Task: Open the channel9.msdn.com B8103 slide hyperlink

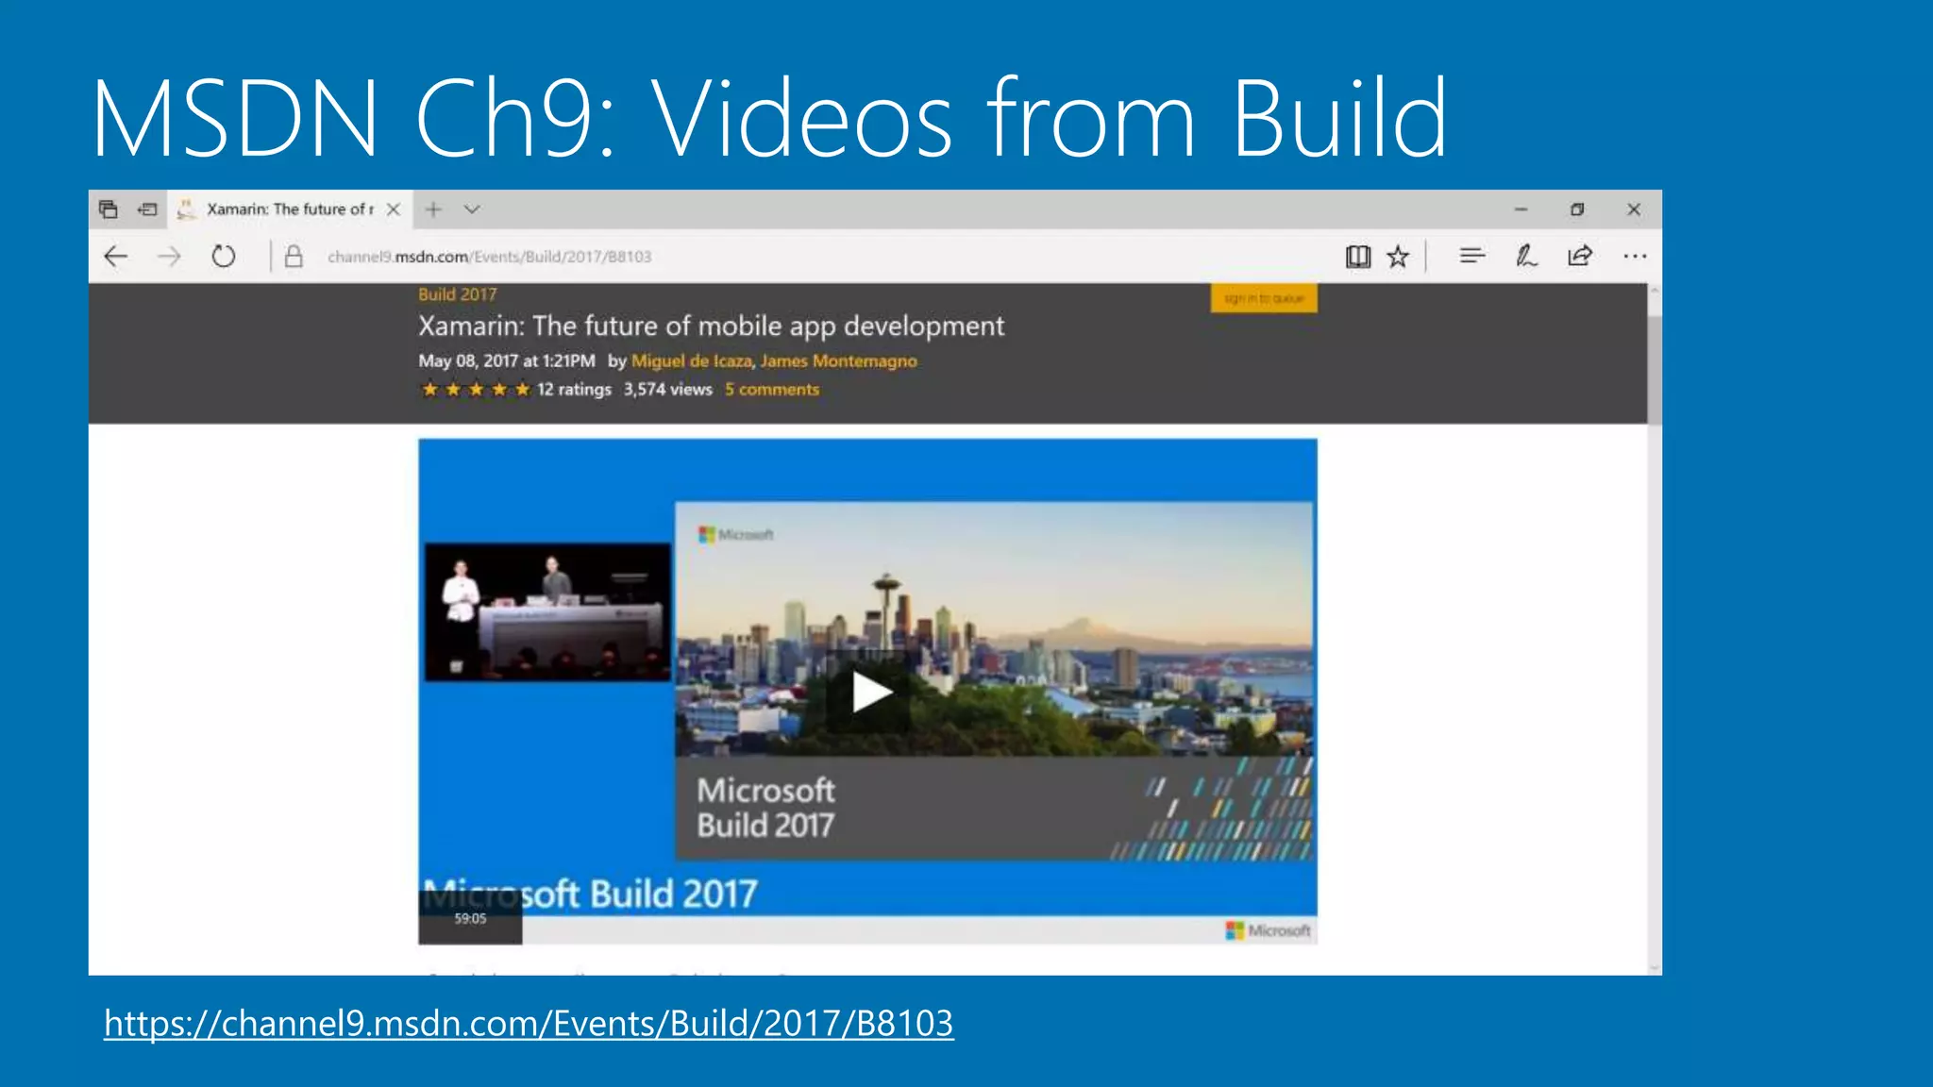Action: 529,1024
